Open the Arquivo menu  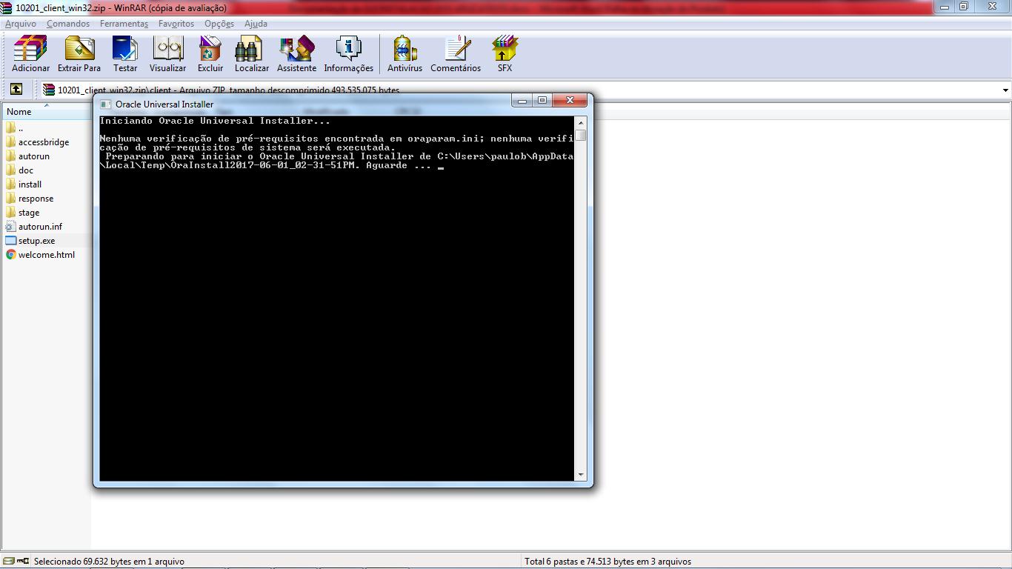(x=21, y=24)
